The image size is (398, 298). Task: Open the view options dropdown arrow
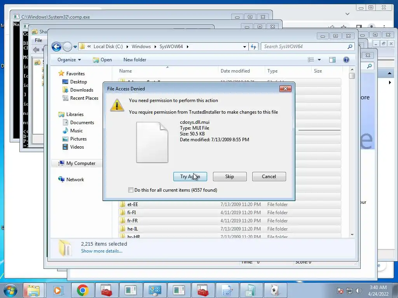(319, 60)
